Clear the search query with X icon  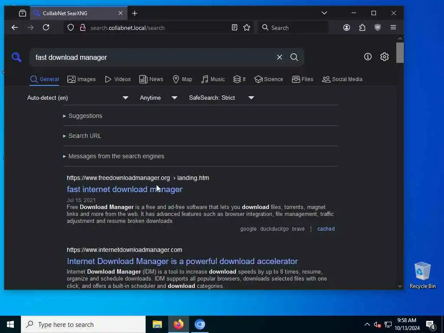pyautogui.click(x=280, y=57)
